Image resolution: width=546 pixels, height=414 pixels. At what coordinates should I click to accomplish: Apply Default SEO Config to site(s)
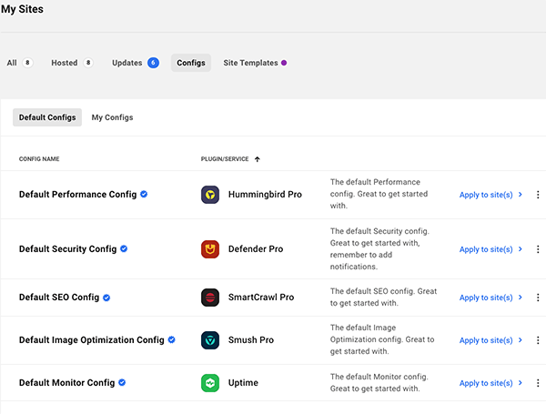point(490,298)
